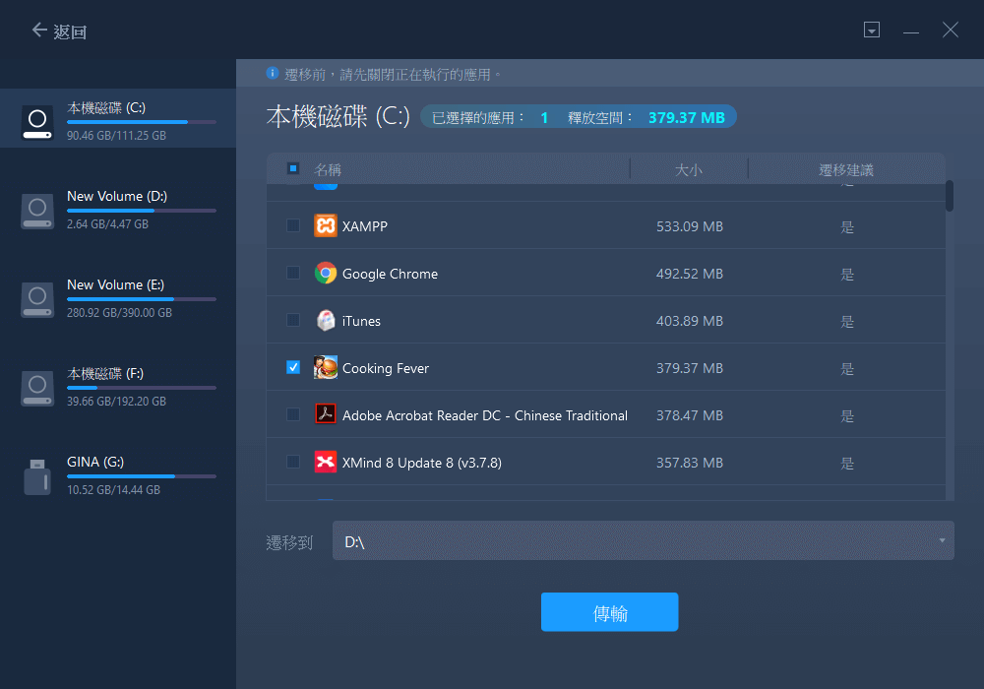Select GINA (G:) USB drive icon

coord(37,477)
